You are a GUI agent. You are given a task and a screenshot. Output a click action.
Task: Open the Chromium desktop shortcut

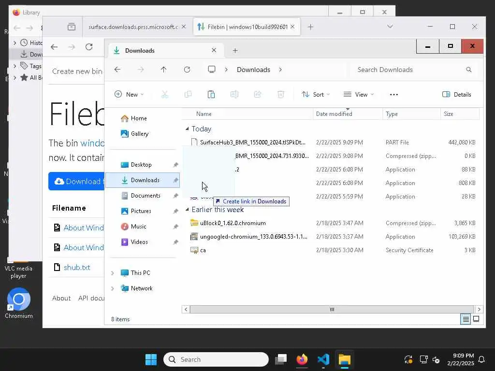click(19, 303)
